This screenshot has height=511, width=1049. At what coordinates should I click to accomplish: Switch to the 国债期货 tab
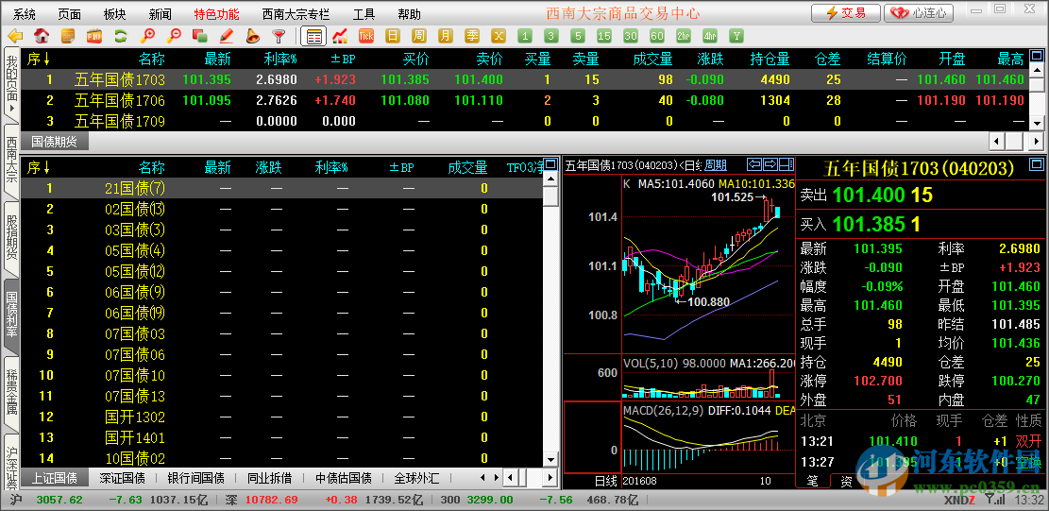tap(54, 141)
